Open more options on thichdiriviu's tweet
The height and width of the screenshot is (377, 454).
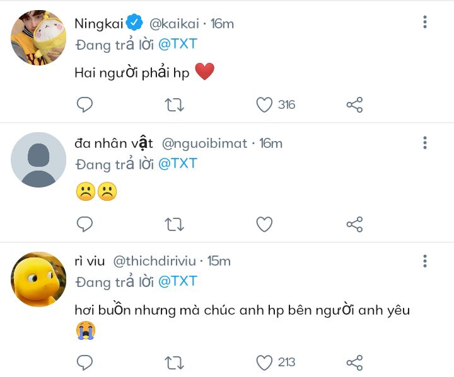click(x=425, y=261)
